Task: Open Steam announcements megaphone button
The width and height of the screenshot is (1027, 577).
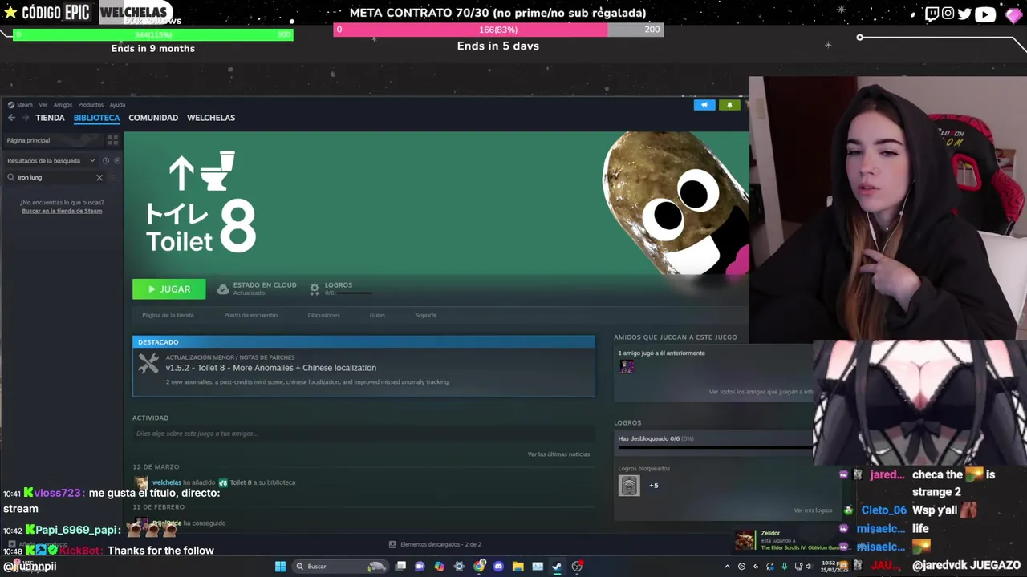Action: [x=704, y=105]
